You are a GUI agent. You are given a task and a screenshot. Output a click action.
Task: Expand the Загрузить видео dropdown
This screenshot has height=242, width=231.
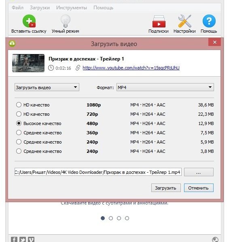pyautogui.click(x=47, y=88)
